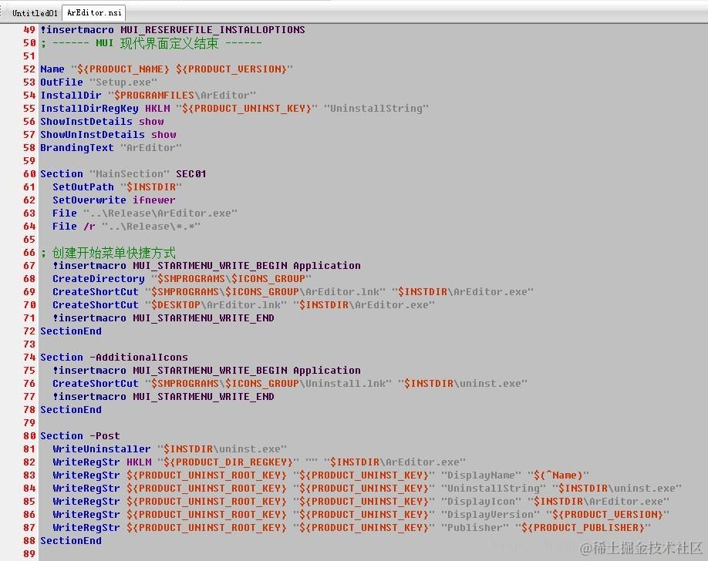Click the comment "MUI 现代界面定义结束"

pyautogui.click(x=157, y=43)
